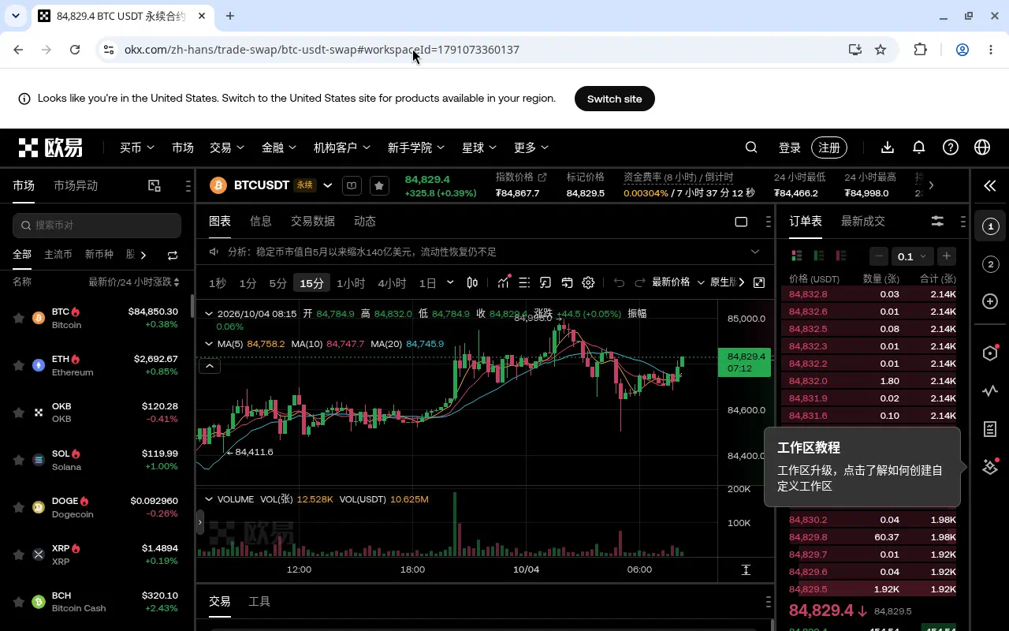The width and height of the screenshot is (1009, 631).
Task: Switch to the 交易数据 tab
Action: point(313,222)
